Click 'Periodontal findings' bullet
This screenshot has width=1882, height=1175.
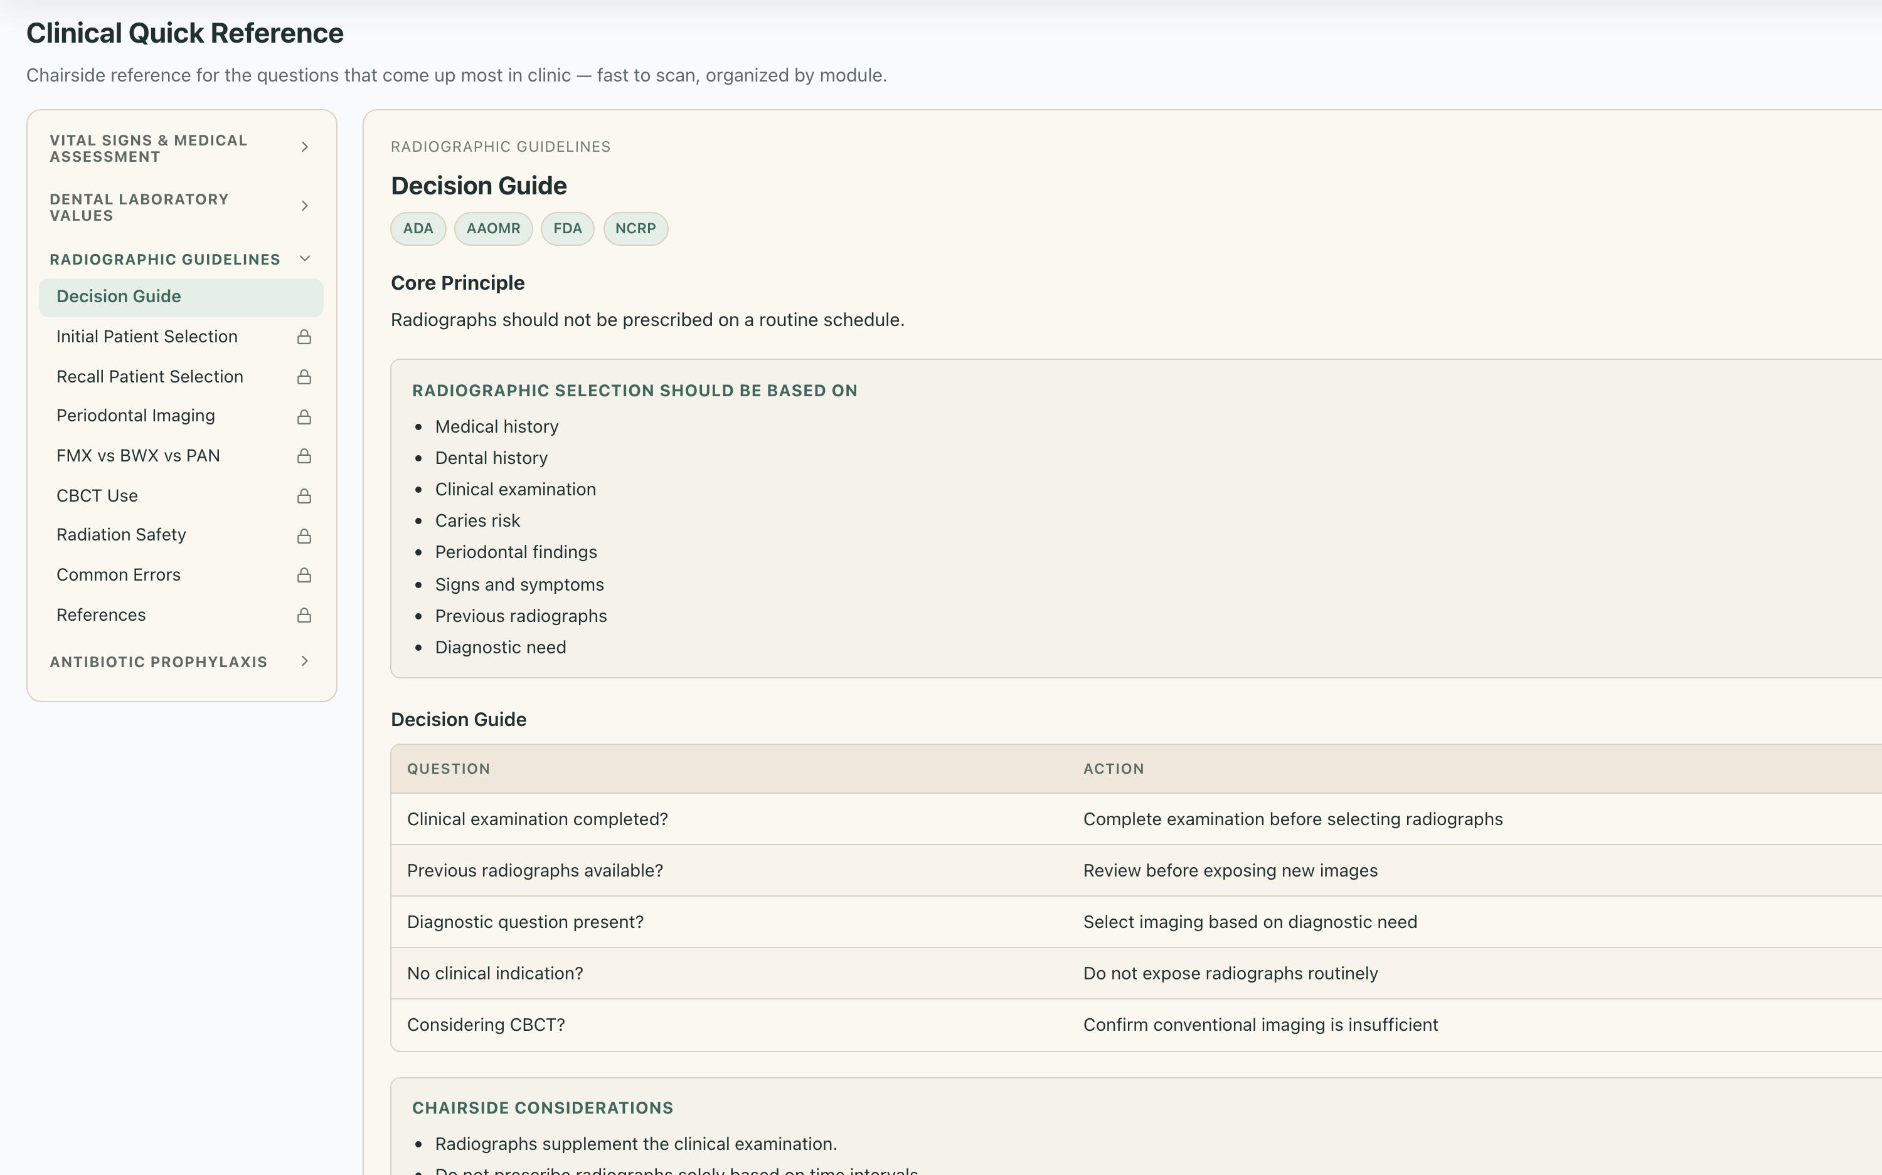click(x=516, y=552)
